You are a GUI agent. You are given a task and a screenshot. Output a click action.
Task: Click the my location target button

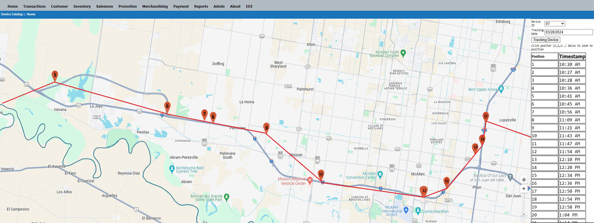click(x=524, y=180)
